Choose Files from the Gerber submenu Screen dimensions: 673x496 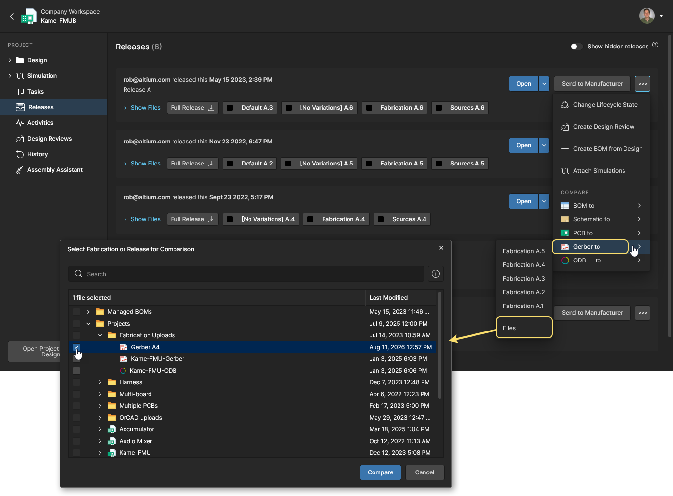tap(524, 328)
